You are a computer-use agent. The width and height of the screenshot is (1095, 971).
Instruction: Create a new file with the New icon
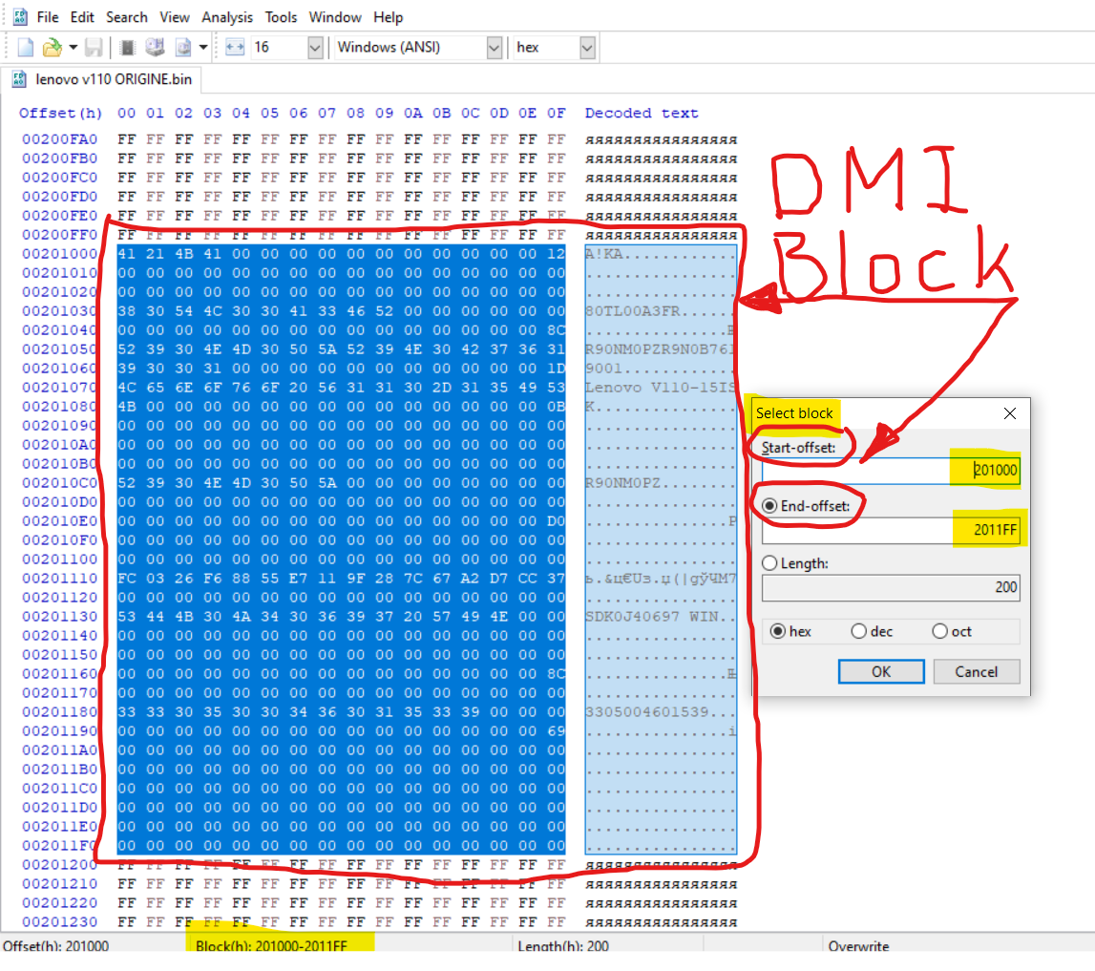[x=26, y=48]
